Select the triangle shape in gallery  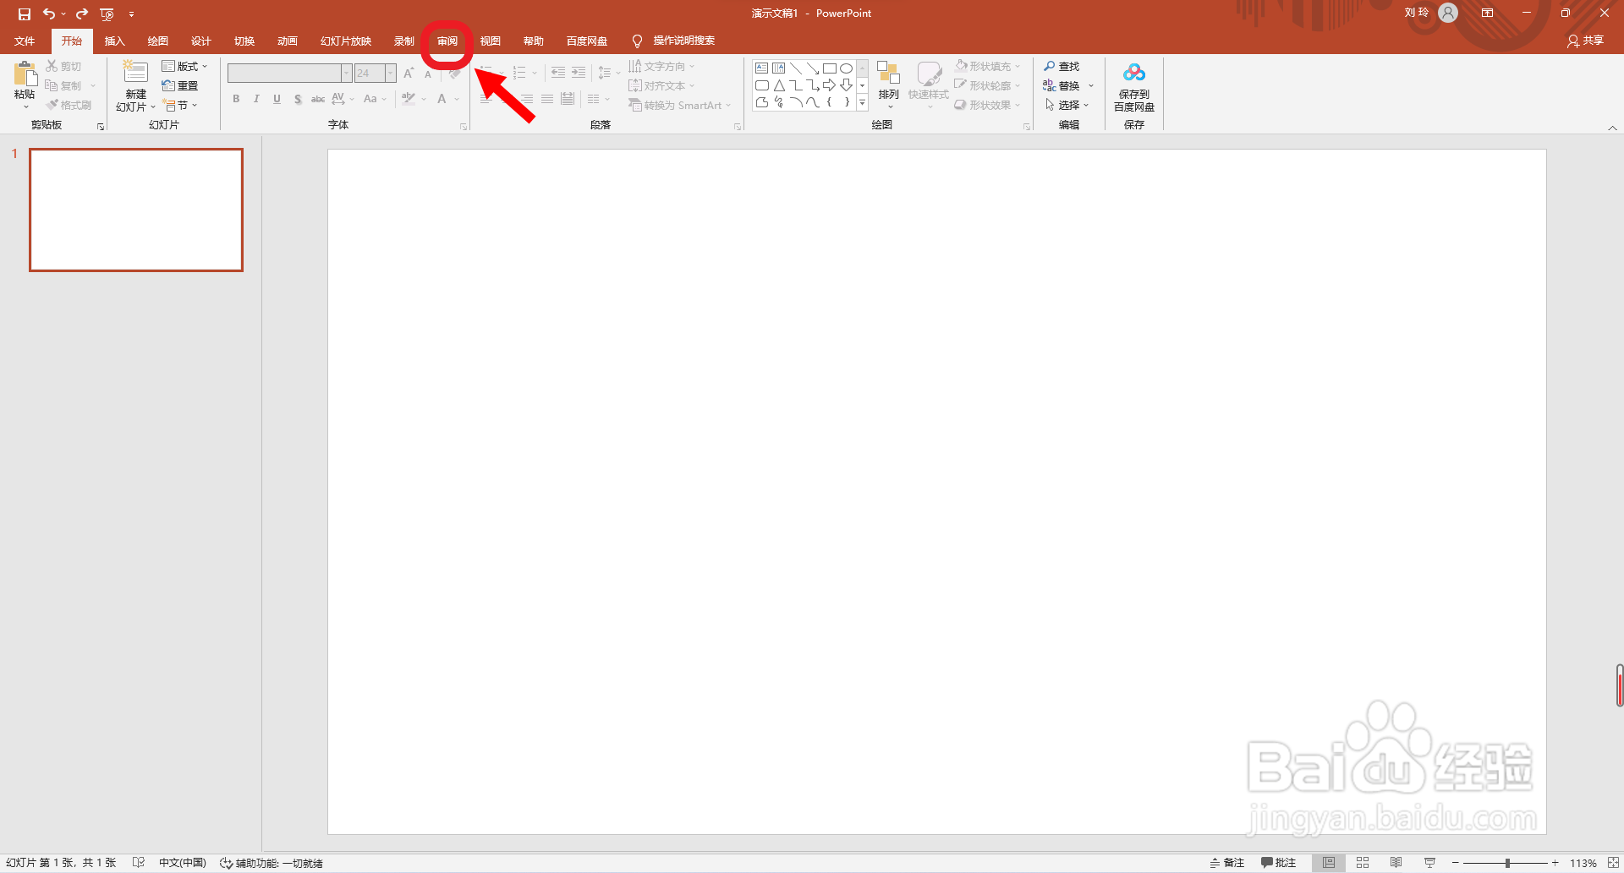[779, 85]
